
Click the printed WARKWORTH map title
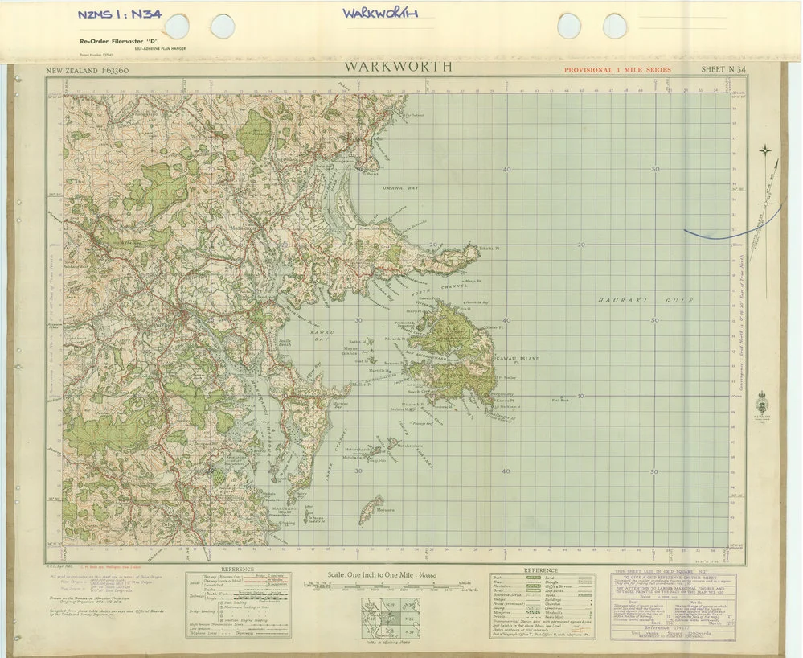point(399,67)
